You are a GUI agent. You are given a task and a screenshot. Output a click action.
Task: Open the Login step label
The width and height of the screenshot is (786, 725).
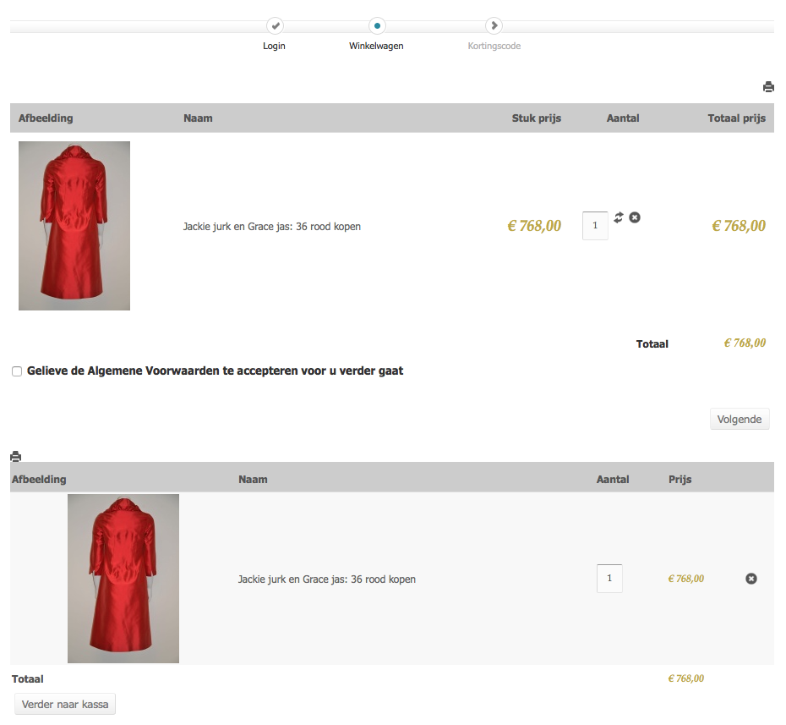point(274,46)
